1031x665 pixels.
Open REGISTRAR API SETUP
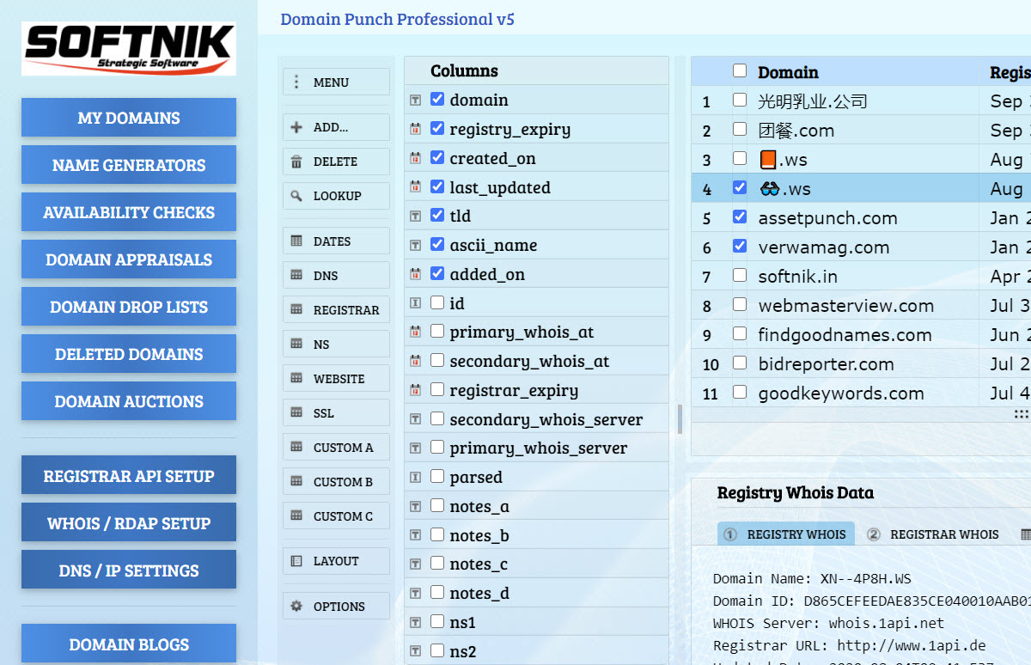129,476
